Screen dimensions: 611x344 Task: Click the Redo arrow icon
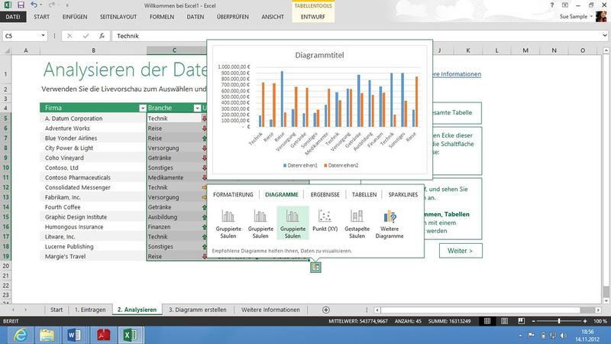coord(51,5)
